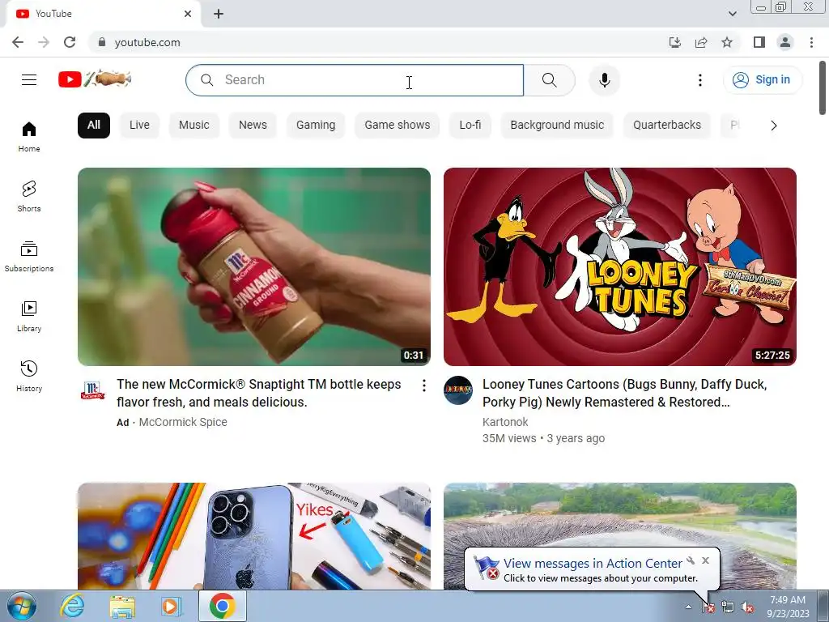This screenshot has width=829, height=622.
Task: Toggle Chrome side panel
Action: [x=759, y=42]
